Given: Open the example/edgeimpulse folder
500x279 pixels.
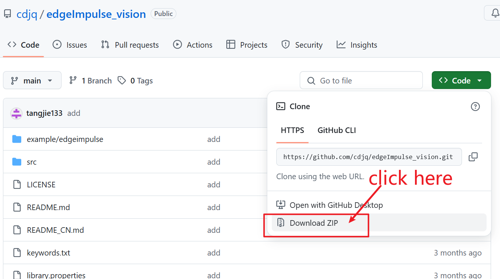Looking at the screenshot, I should point(65,139).
